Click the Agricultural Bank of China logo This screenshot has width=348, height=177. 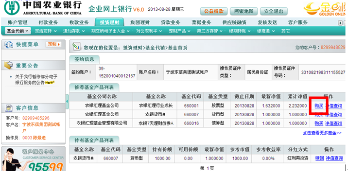pyautogui.click(x=43, y=8)
